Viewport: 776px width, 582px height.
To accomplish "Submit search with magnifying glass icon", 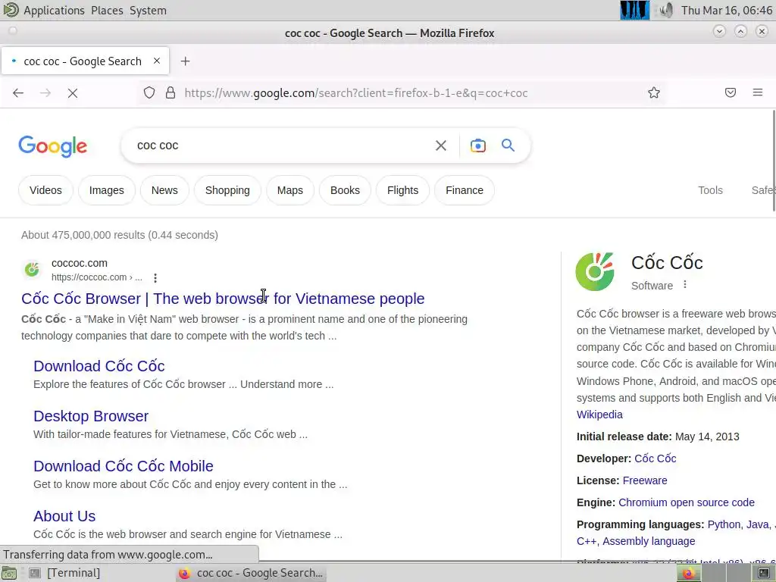I will [508, 145].
